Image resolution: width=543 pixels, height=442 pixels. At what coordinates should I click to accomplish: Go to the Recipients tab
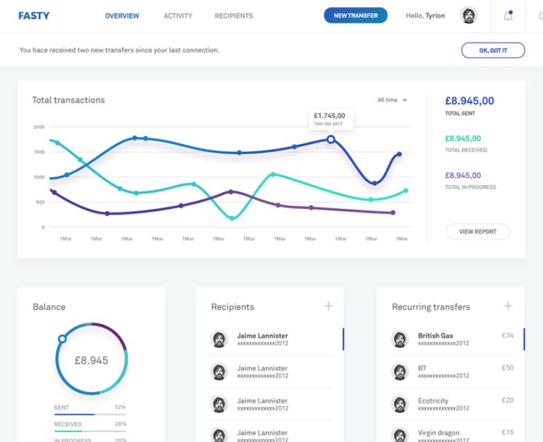(234, 16)
